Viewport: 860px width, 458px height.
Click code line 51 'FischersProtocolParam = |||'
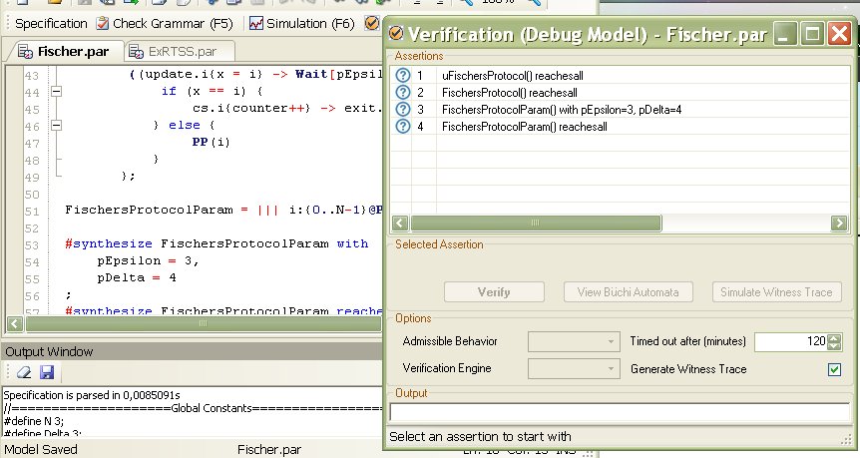pyautogui.click(x=172, y=210)
